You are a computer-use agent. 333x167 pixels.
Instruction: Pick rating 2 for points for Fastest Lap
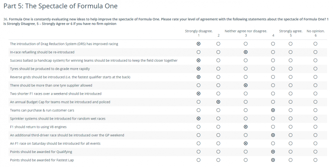218,160
